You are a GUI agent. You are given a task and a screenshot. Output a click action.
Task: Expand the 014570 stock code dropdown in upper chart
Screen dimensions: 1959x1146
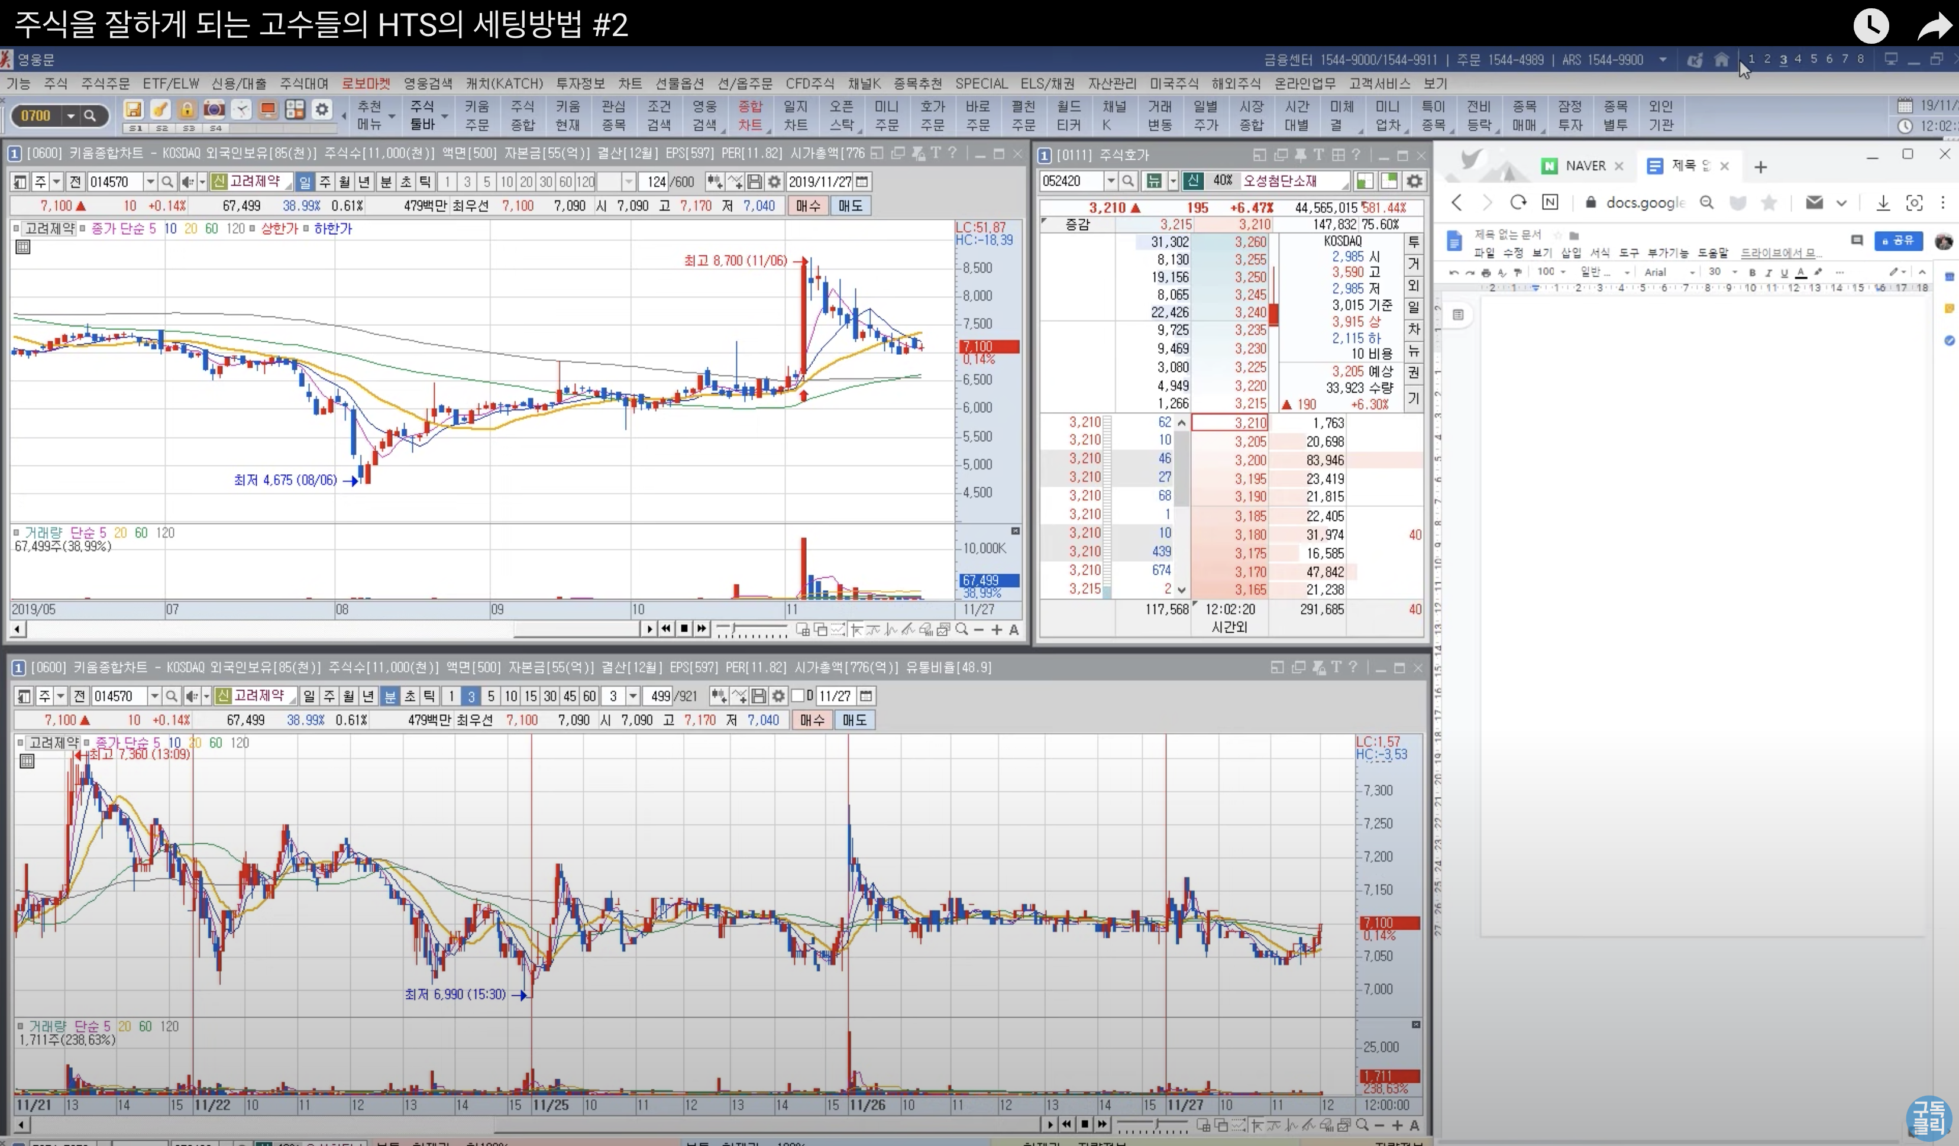[150, 182]
